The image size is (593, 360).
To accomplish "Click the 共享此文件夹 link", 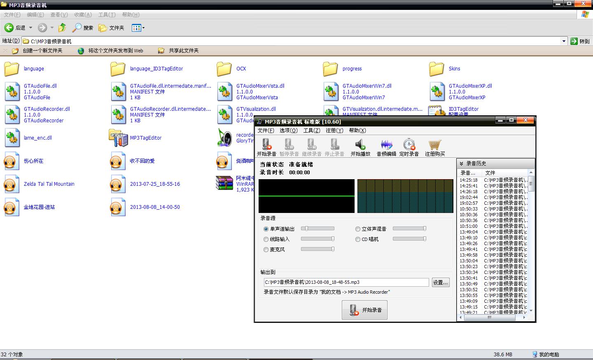I will tap(178, 51).
